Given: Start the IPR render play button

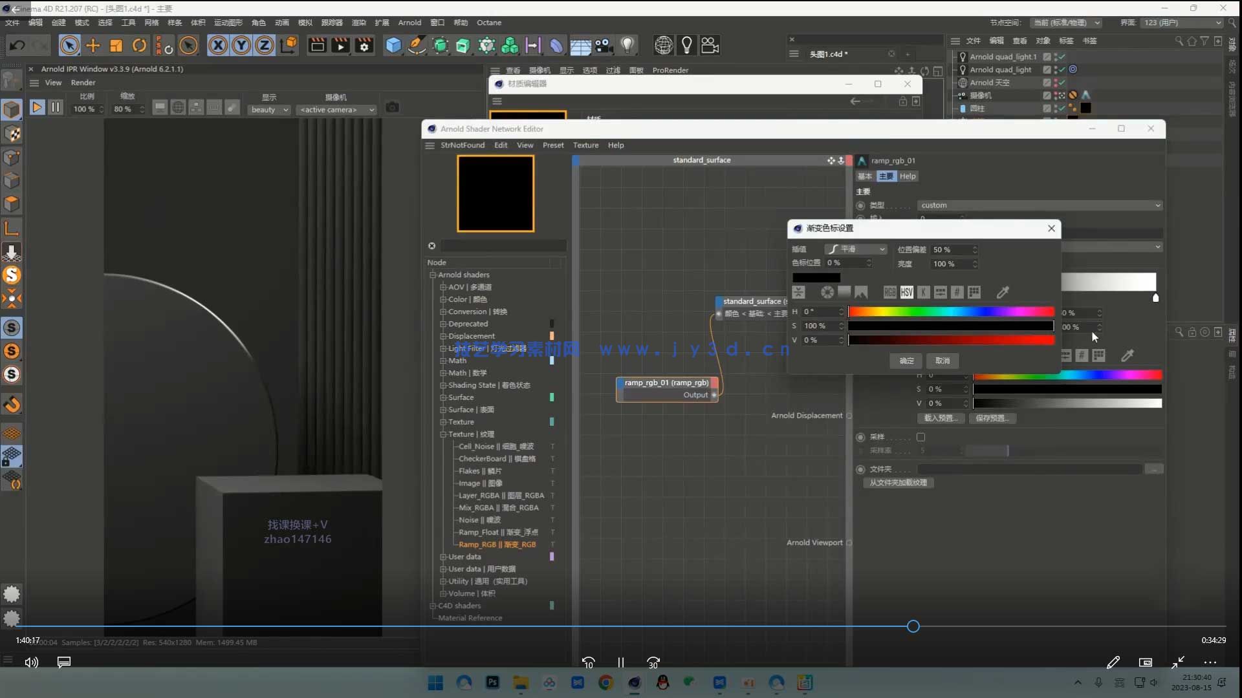Looking at the screenshot, I should tap(38, 108).
